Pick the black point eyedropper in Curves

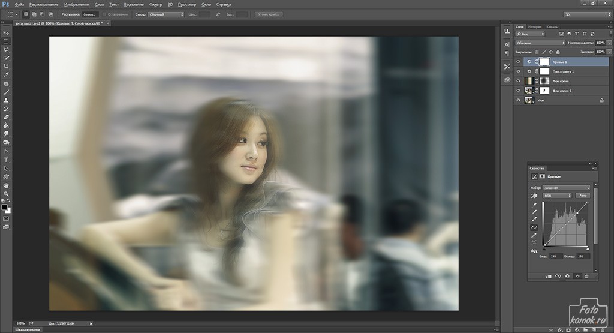click(534, 205)
